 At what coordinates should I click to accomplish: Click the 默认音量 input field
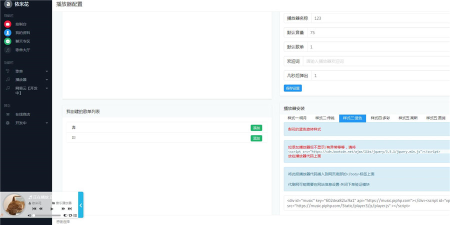tap(378, 32)
